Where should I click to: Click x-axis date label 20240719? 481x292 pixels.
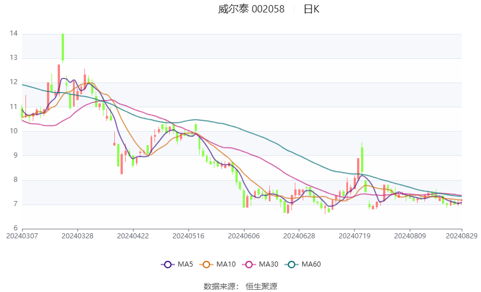click(x=355, y=236)
